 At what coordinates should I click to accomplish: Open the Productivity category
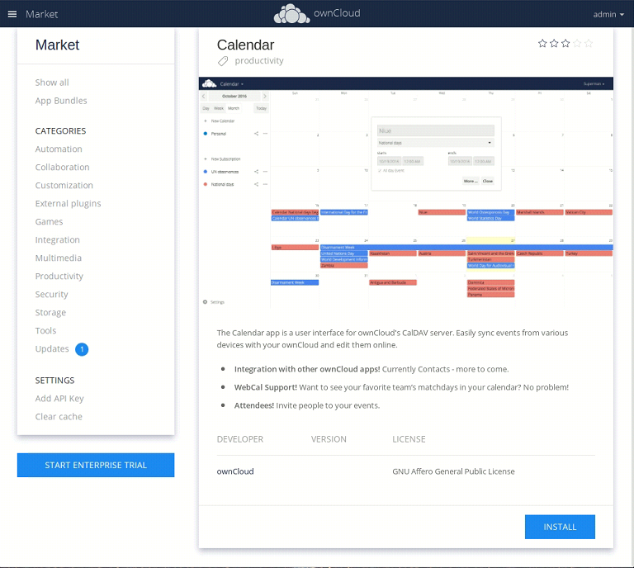pos(59,276)
